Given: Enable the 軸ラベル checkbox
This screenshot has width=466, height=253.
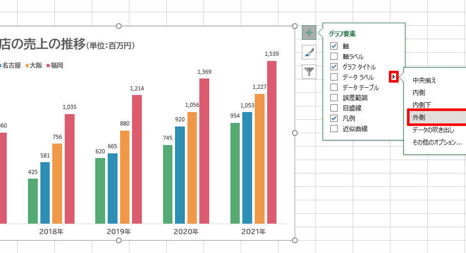Looking at the screenshot, I should tap(334, 56).
